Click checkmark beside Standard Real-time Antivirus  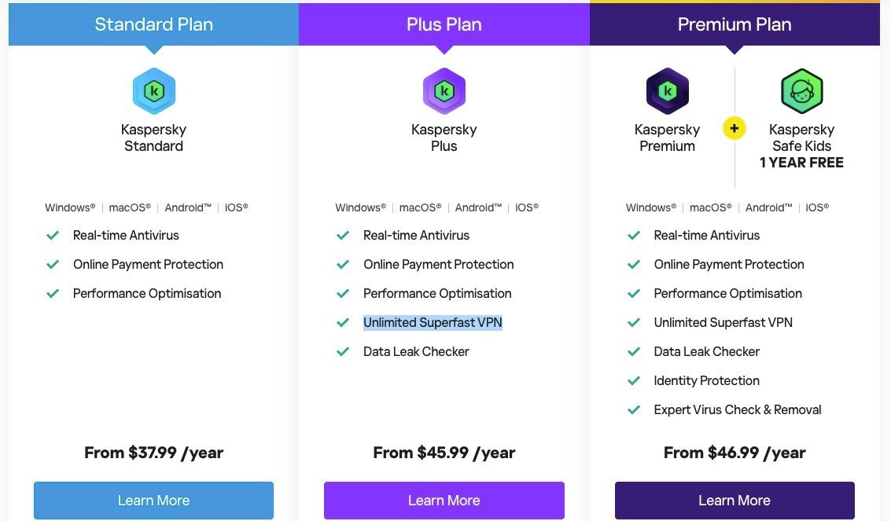point(53,235)
